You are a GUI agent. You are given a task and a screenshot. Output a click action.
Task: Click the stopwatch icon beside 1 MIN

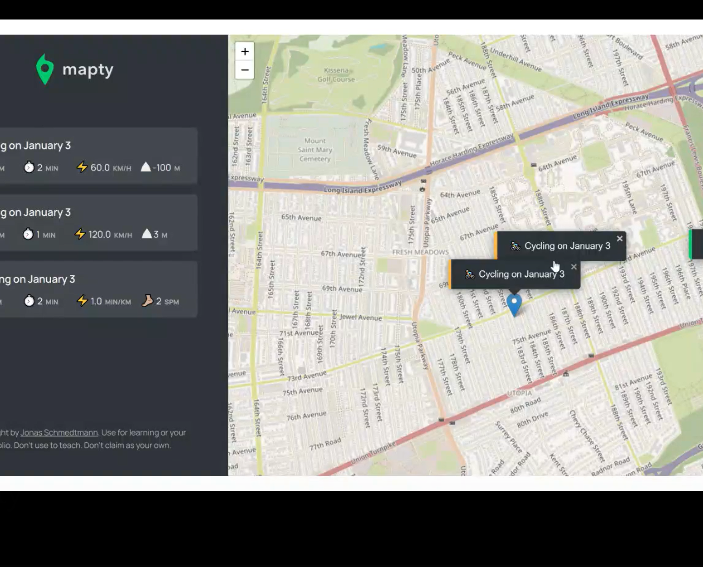28,234
